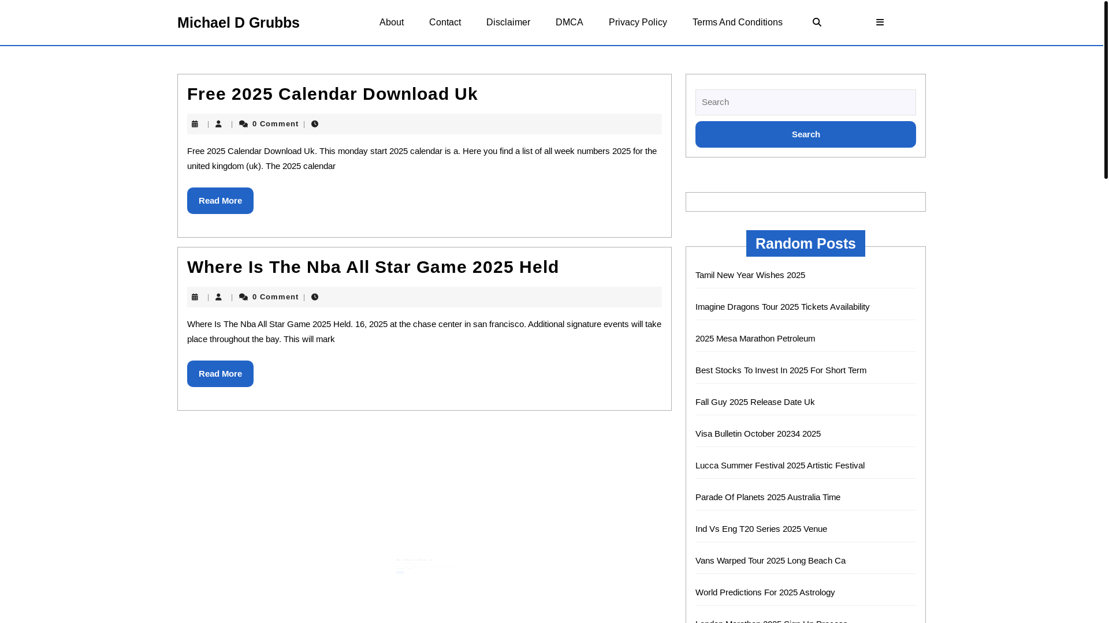The image size is (1109, 623).
Task: Focus the sidebar Search input field
Action: 806,102
